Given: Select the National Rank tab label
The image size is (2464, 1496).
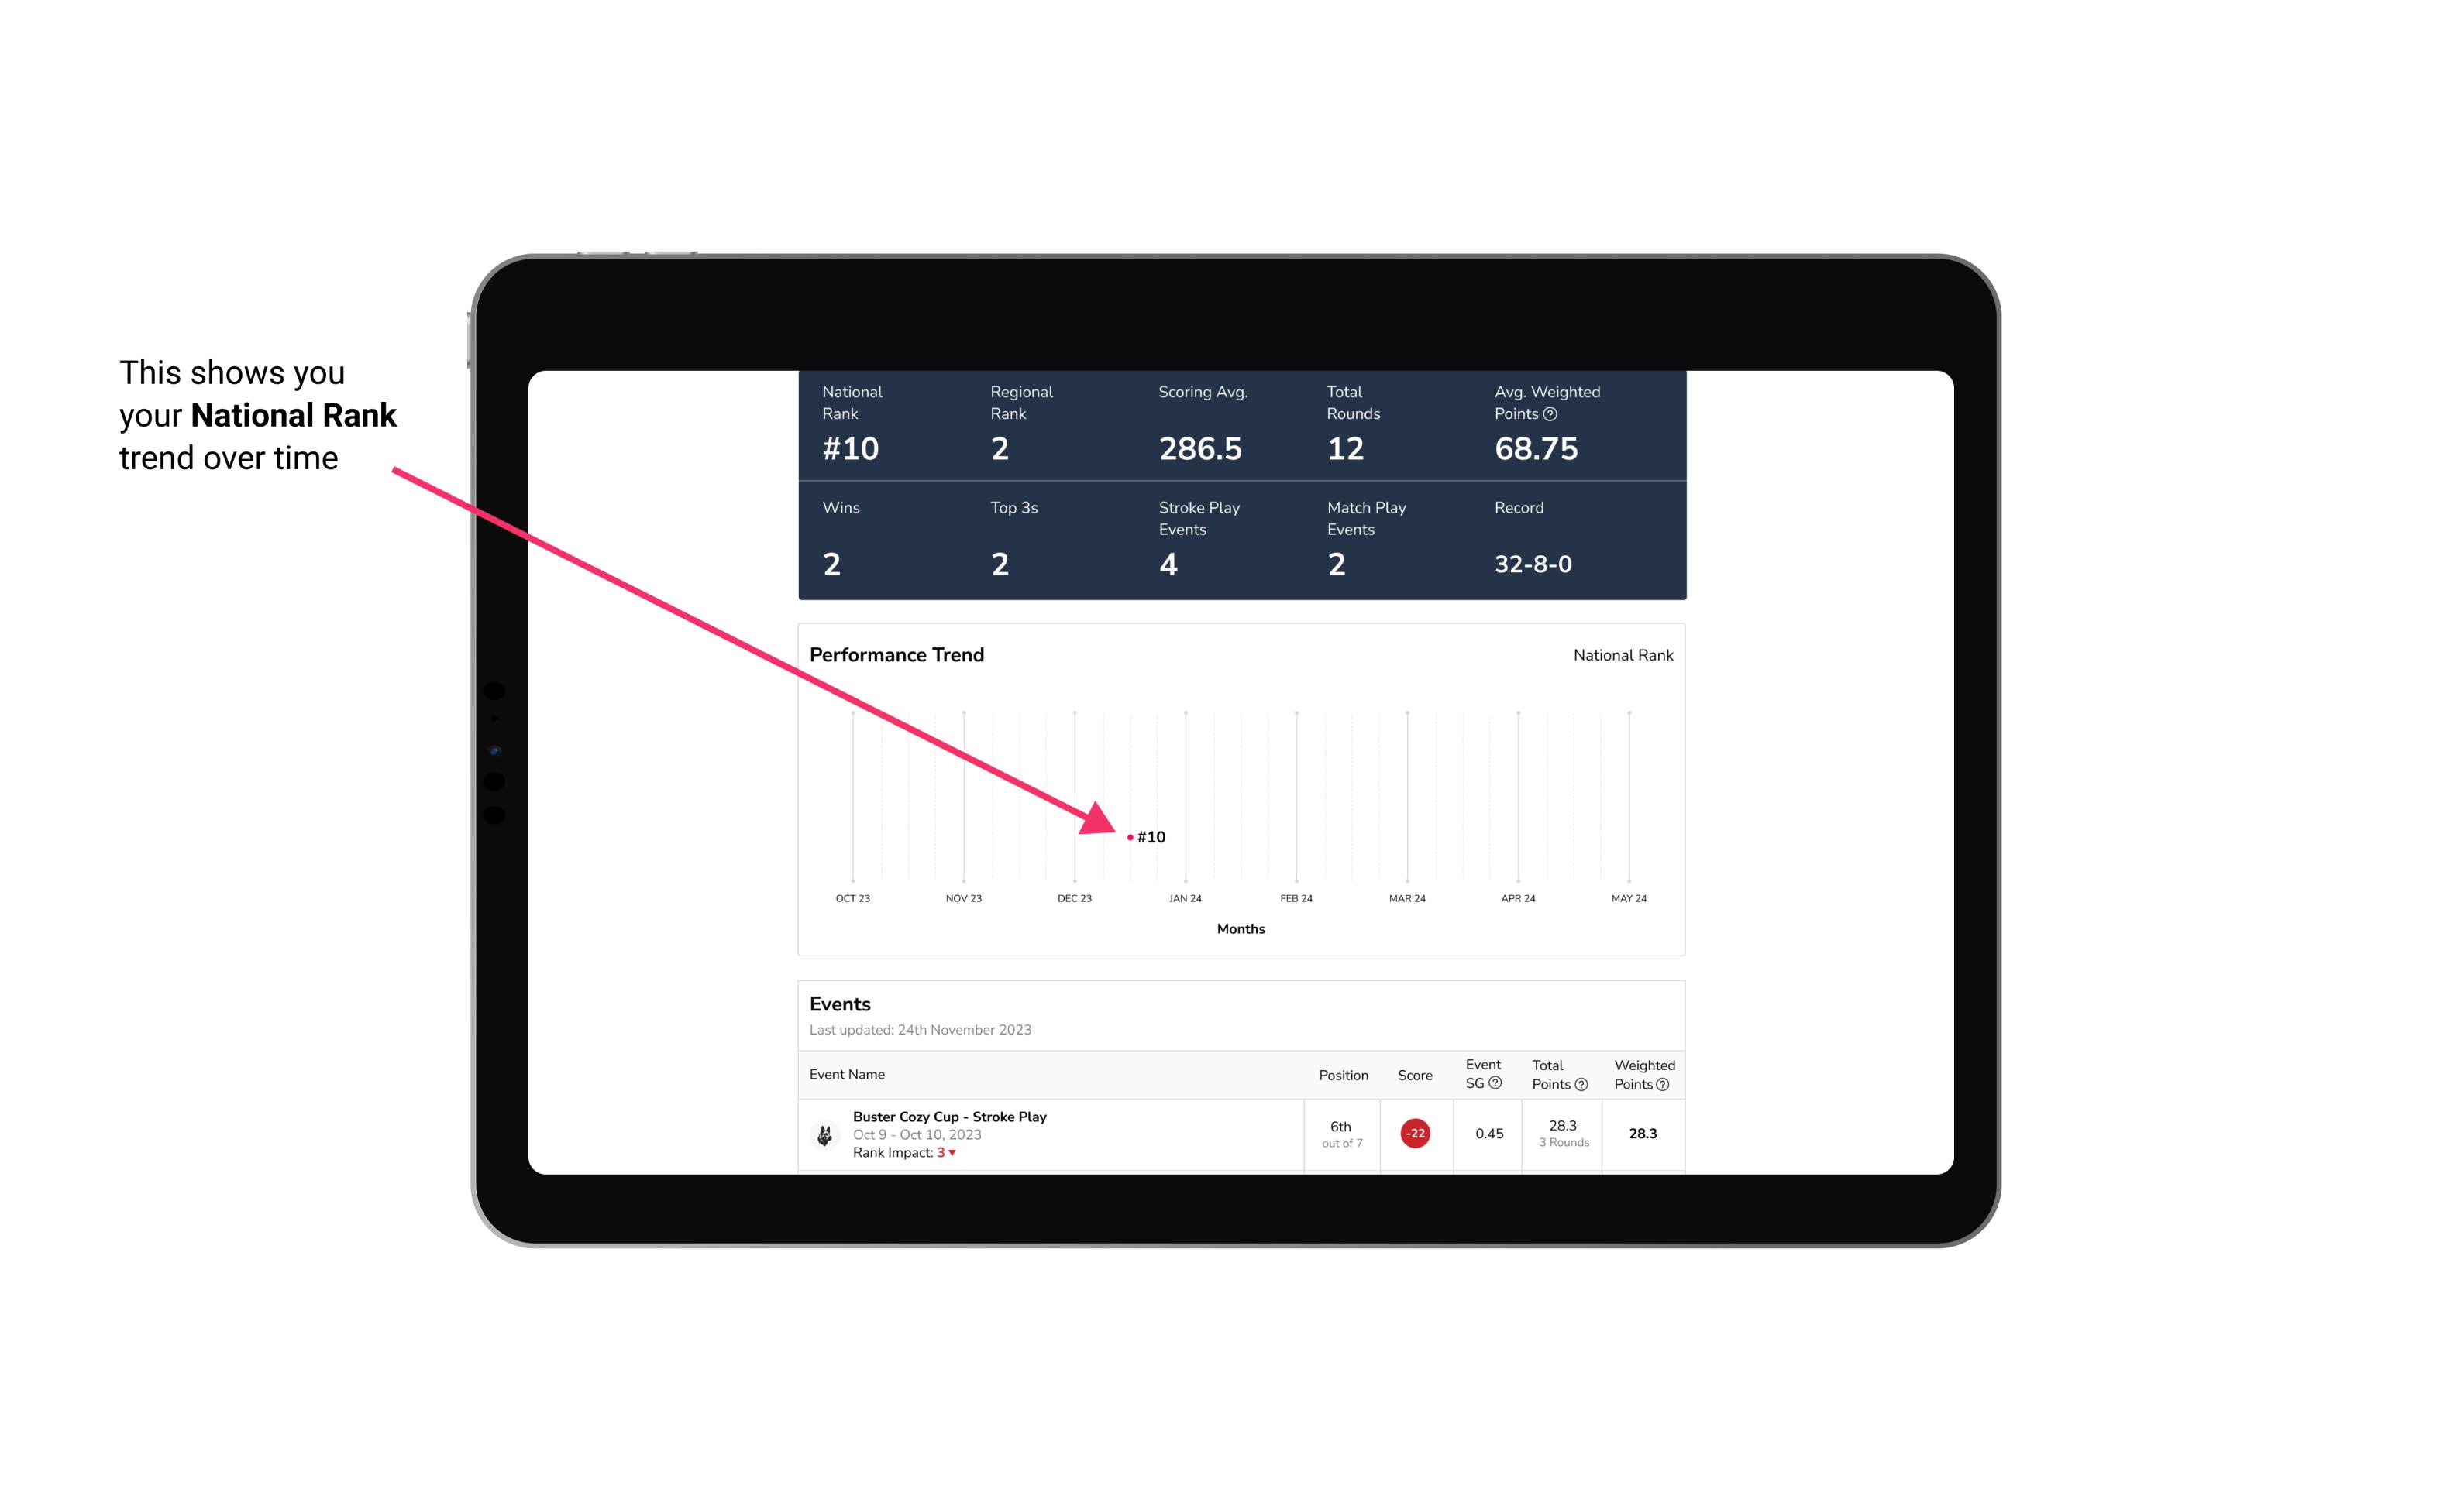Looking at the screenshot, I should tap(1621, 654).
